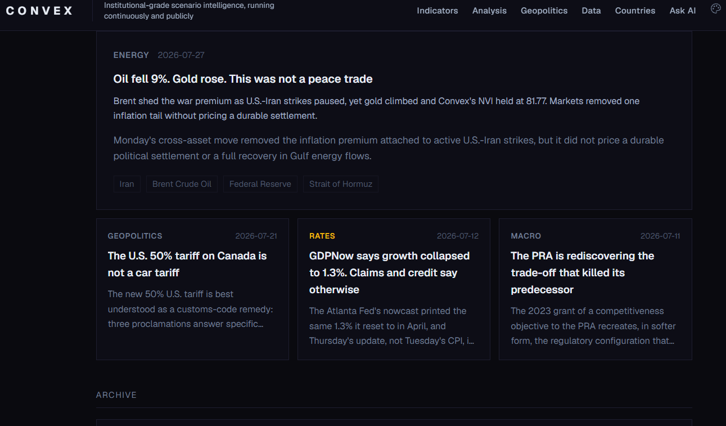This screenshot has width=726, height=426.
Task: Click the Strait of Hormuz tag
Action: pyautogui.click(x=341, y=184)
